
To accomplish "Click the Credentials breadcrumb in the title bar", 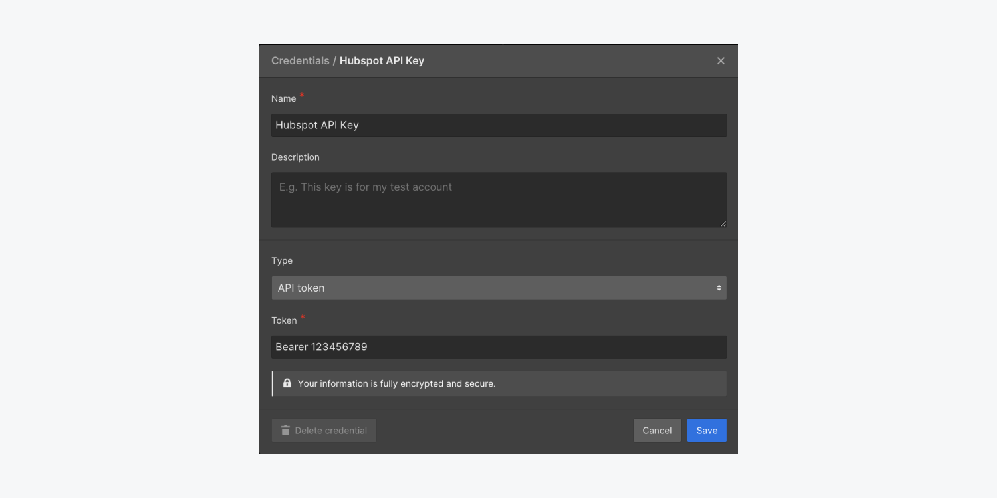I will click(x=301, y=60).
